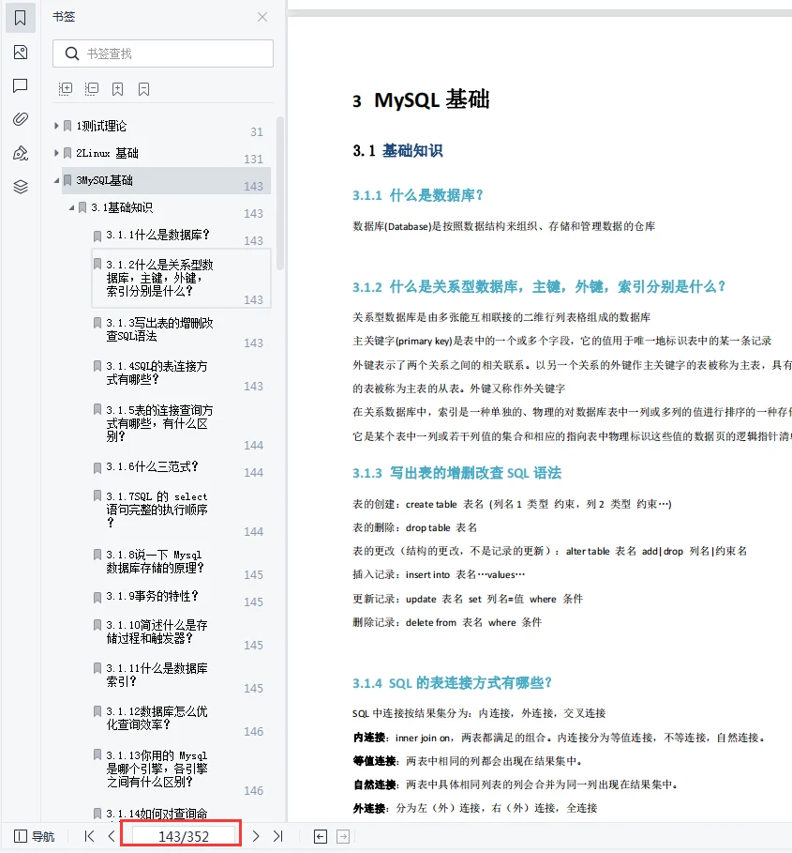Go to previous page arrow
The height and width of the screenshot is (853, 792).
(x=111, y=835)
